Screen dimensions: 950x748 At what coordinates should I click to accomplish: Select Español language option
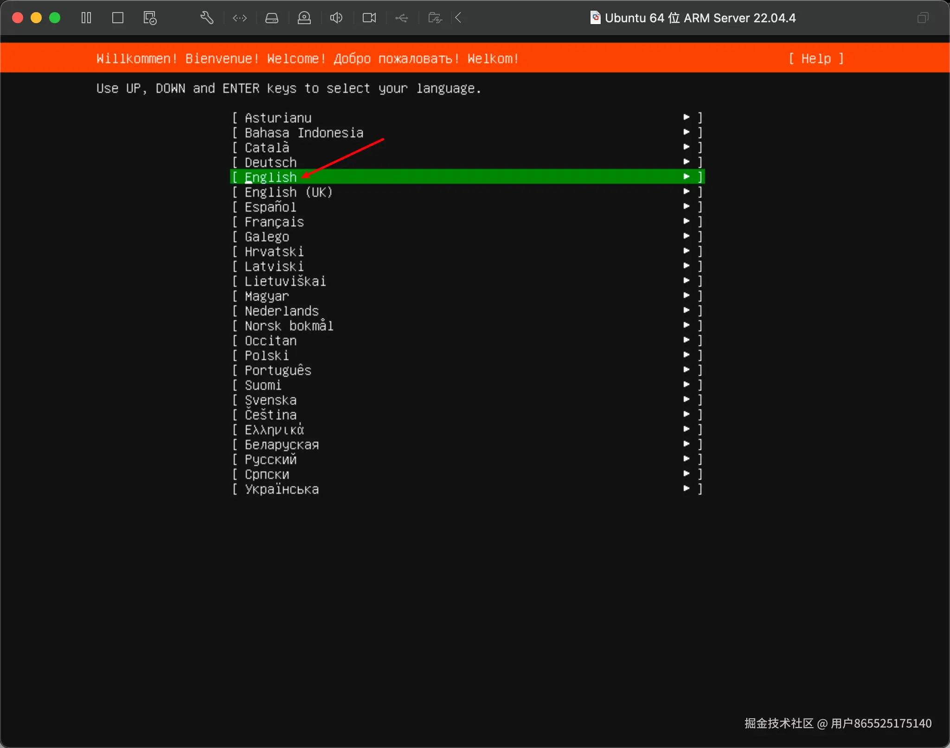point(270,207)
